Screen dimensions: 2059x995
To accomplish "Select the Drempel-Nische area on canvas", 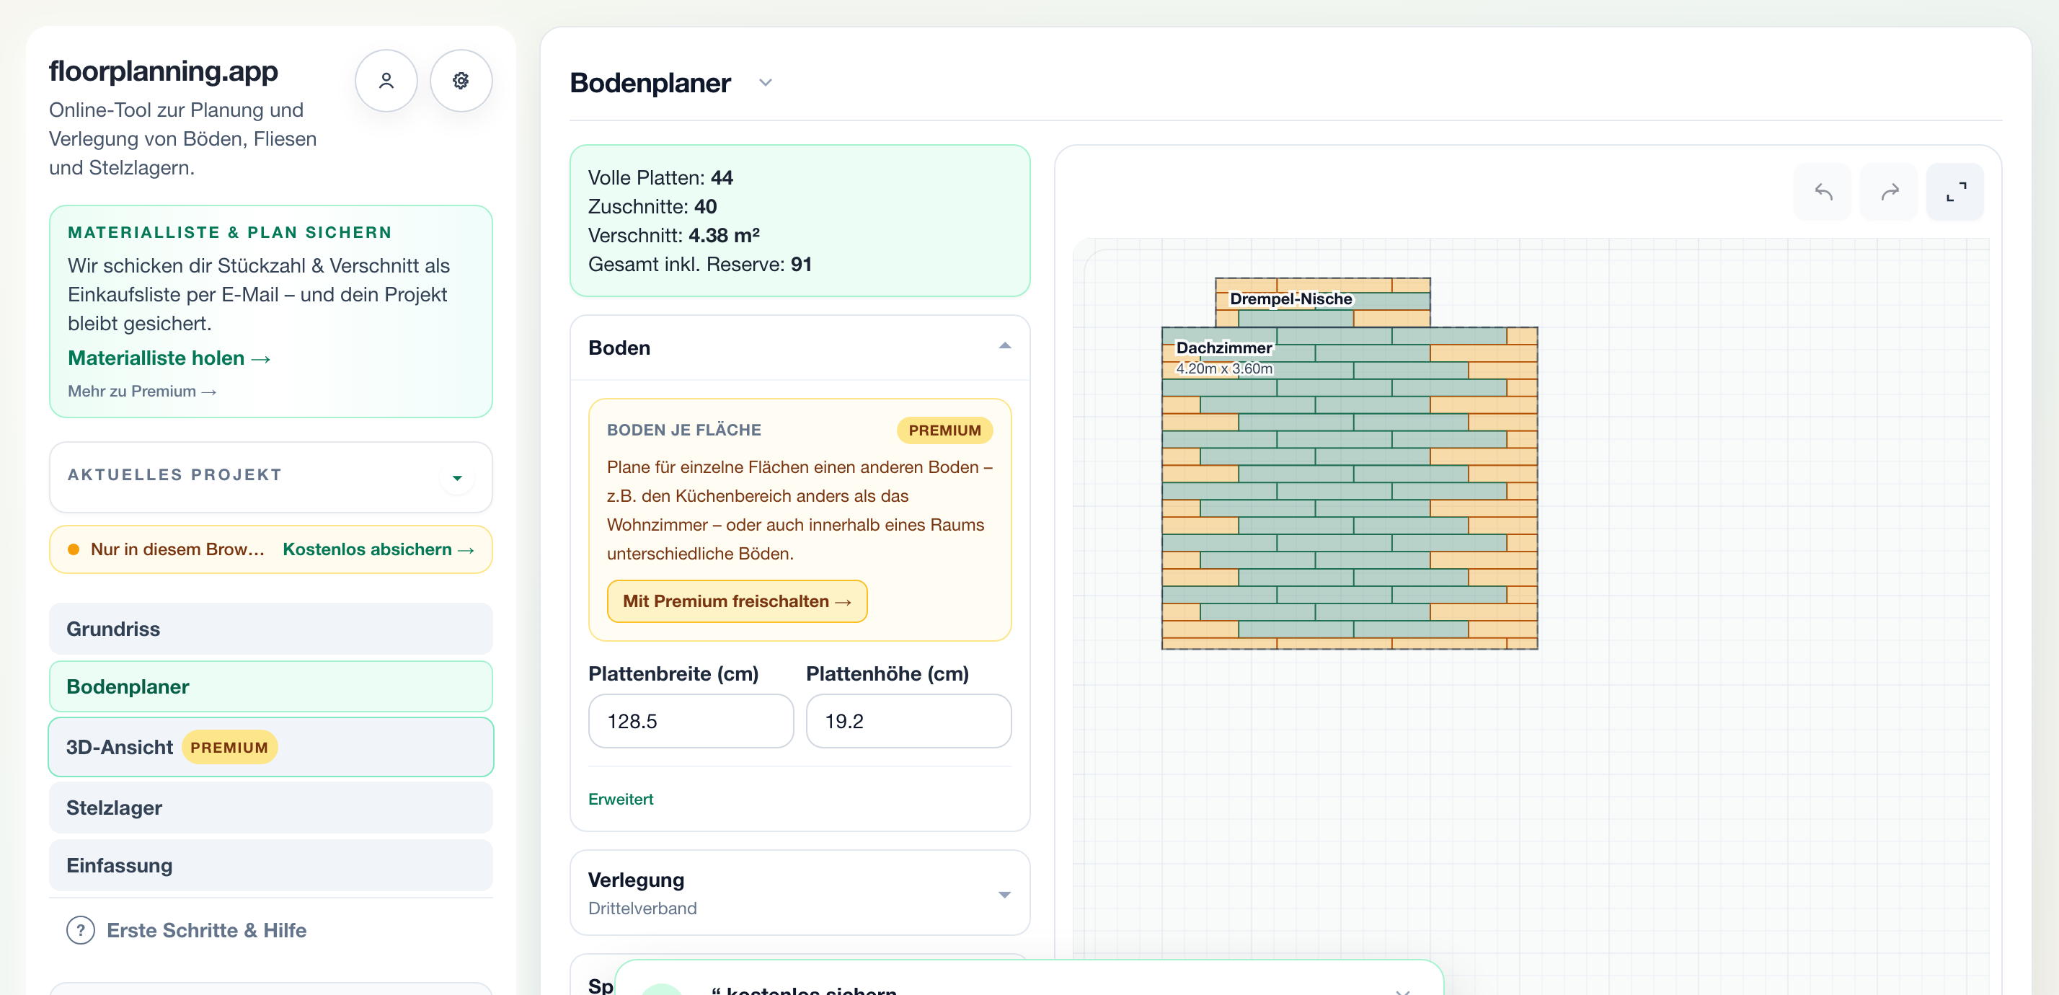I will coord(1323,302).
